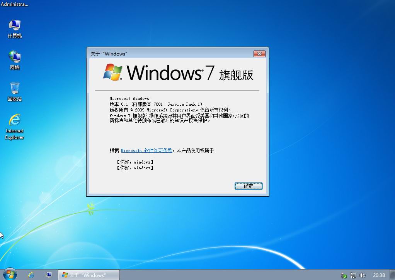This screenshot has height=280, width=395.
Task: Open the 计算机 desktop icon
Action: tap(15, 29)
